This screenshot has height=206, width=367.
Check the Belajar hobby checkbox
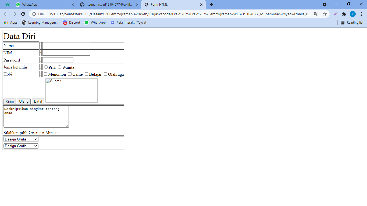pyautogui.click(x=87, y=74)
